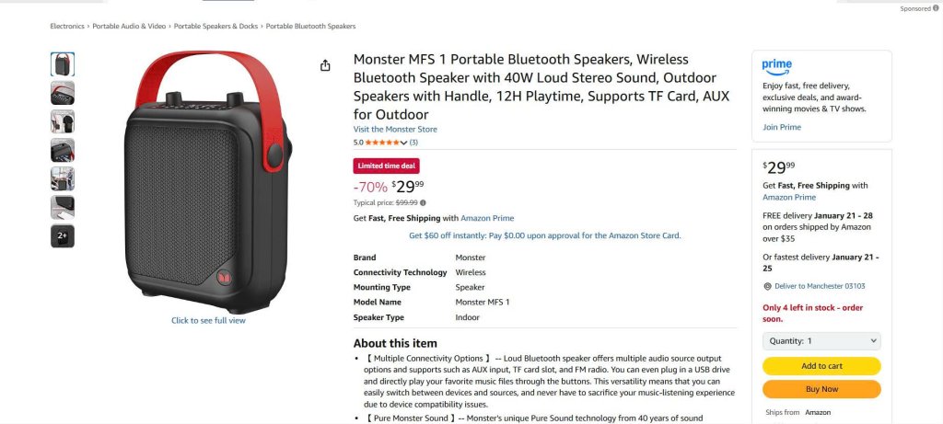This screenshot has width=943, height=424.
Task: View the third product thumbnail image
Action: tap(63, 121)
